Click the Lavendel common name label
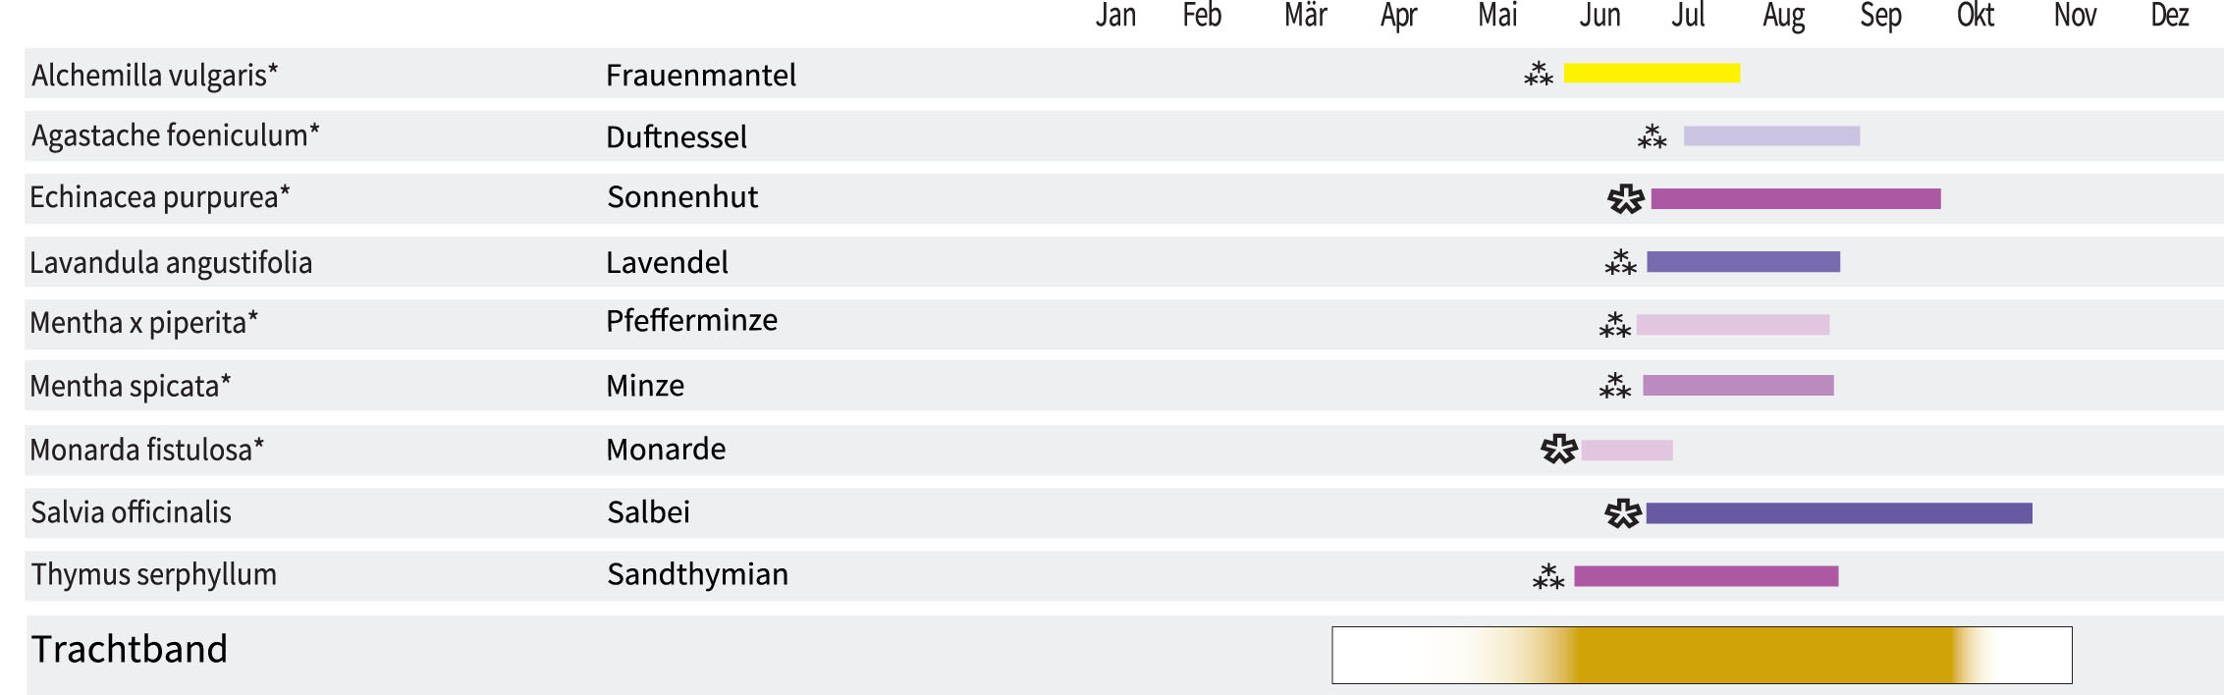 [x=667, y=262]
